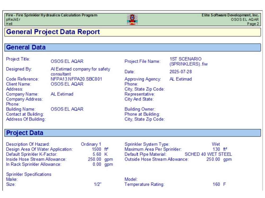Screen dimensions: 265x198
Task: Select the size value '1/2"'
Action: click(x=98, y=184)
